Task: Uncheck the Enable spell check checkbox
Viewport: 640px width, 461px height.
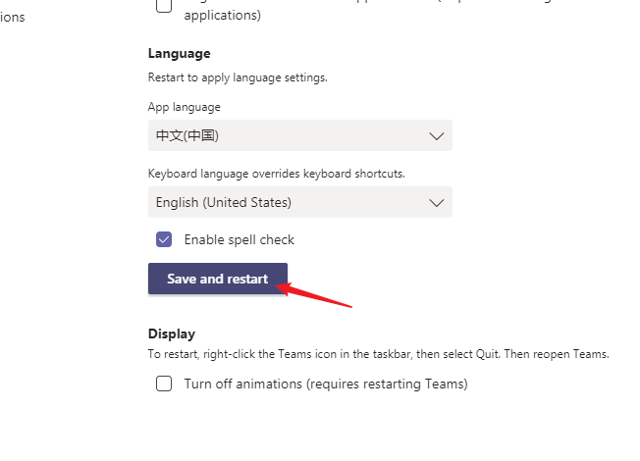Action: tap(164, 239)
